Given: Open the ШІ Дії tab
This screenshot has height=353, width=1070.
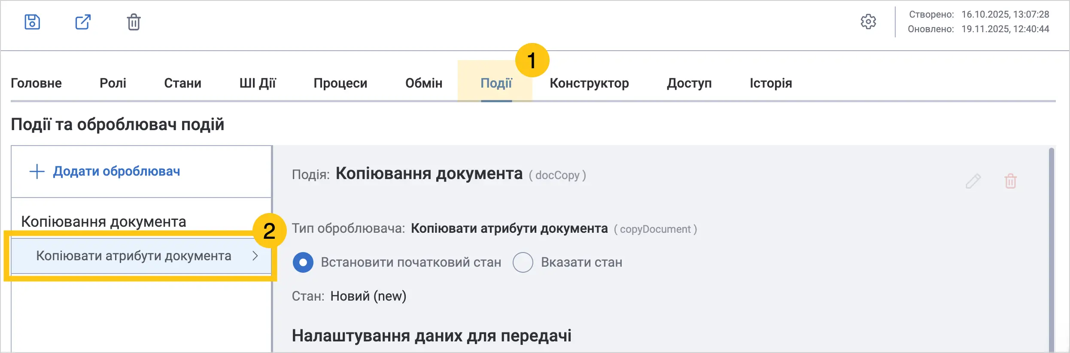Looking at the screenshot, I should [x=258, y=83].
